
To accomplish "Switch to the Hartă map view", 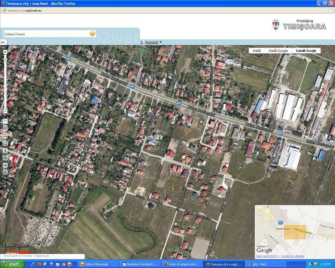I will click(257, 51).
